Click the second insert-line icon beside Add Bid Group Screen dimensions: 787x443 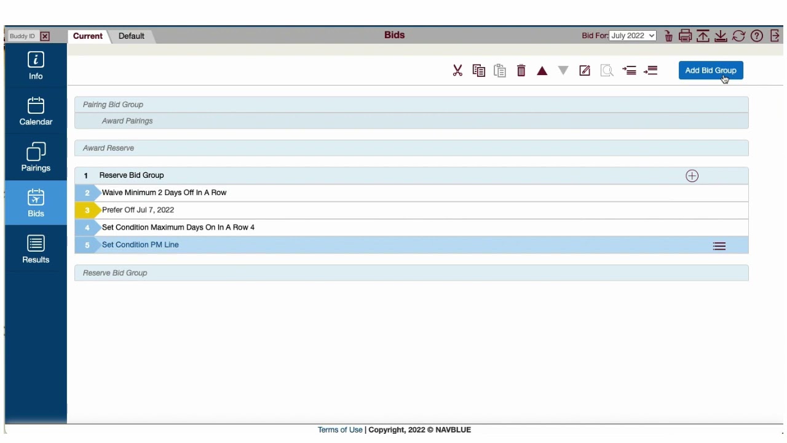(x=651, y=71)
